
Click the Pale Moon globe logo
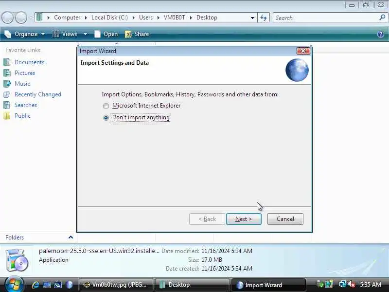pyautogui.click(x=297, y=70)
